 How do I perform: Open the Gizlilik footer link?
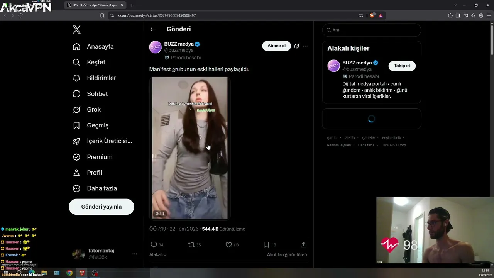350,138
